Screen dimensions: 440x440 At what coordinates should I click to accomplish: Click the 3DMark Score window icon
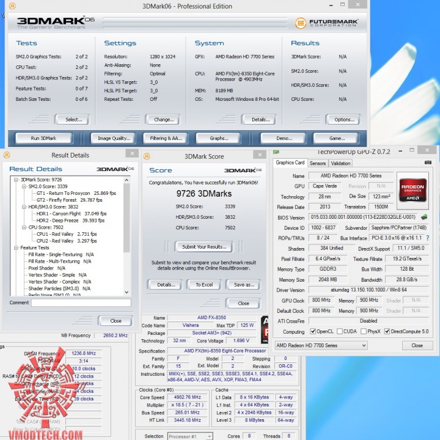[147, 156]
